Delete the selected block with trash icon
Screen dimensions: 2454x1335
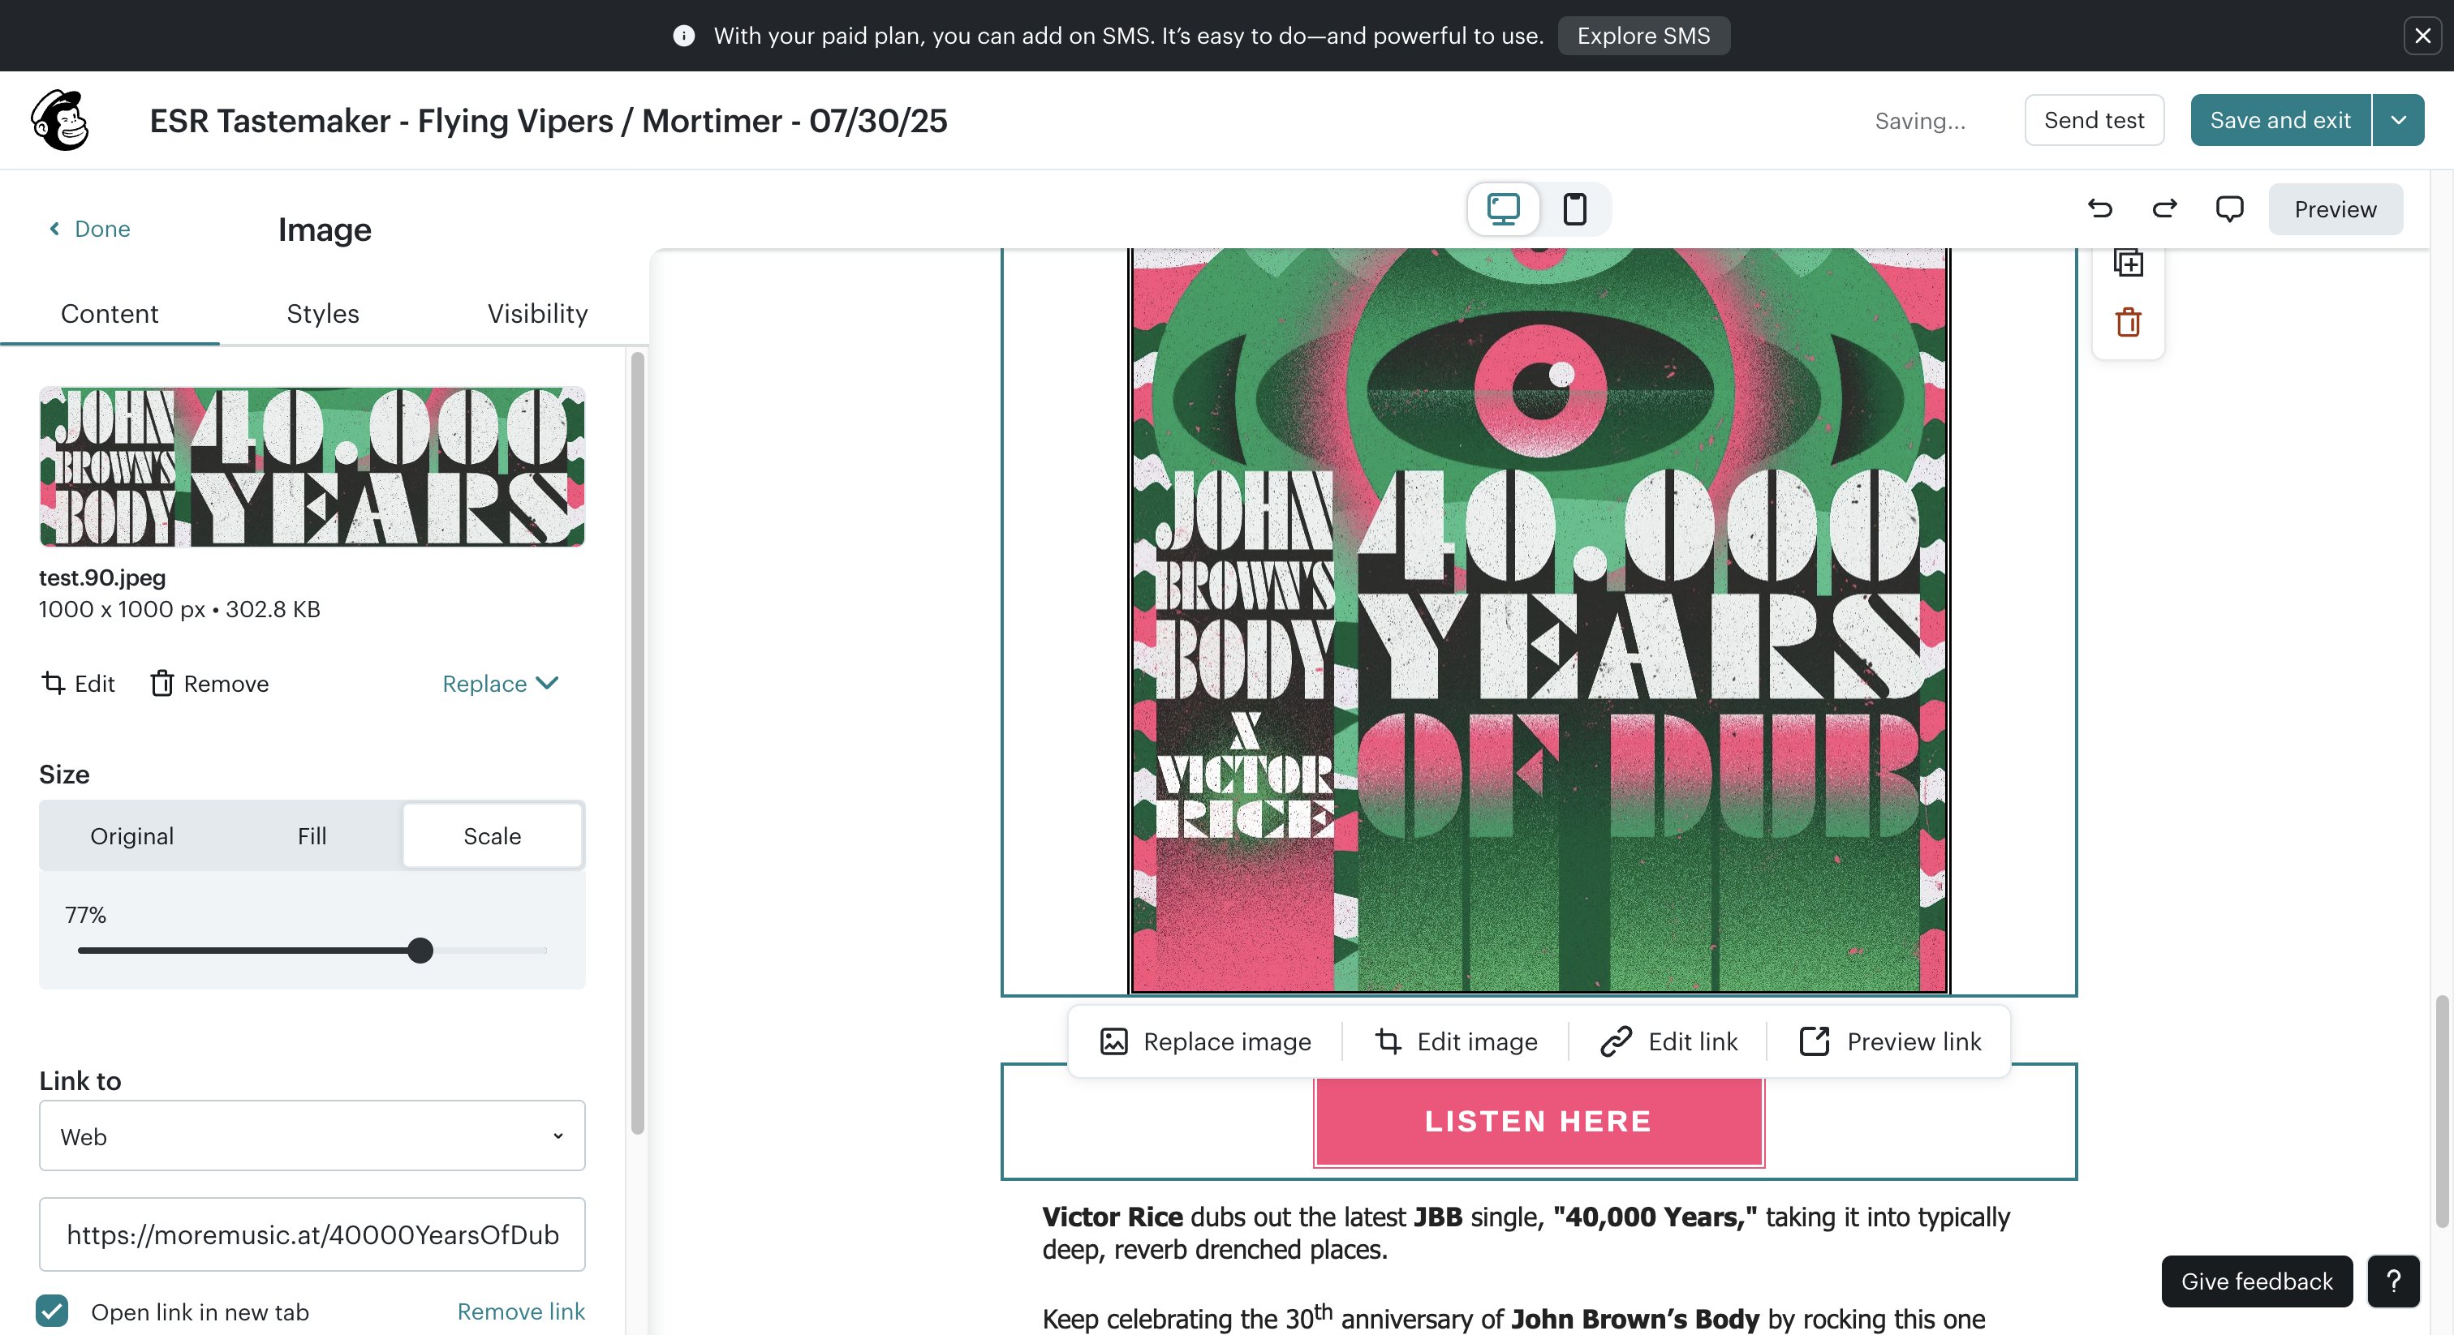2129,323
